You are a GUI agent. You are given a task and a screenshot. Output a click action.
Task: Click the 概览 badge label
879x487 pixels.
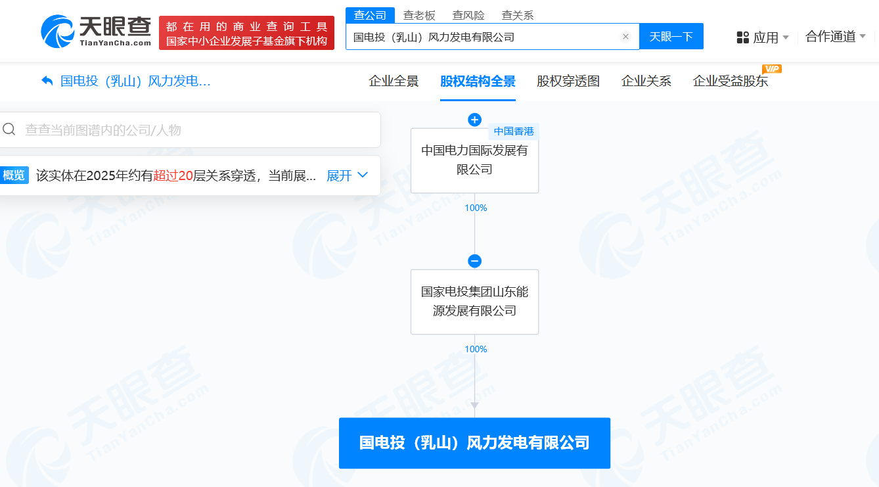(x=14, y=175)
